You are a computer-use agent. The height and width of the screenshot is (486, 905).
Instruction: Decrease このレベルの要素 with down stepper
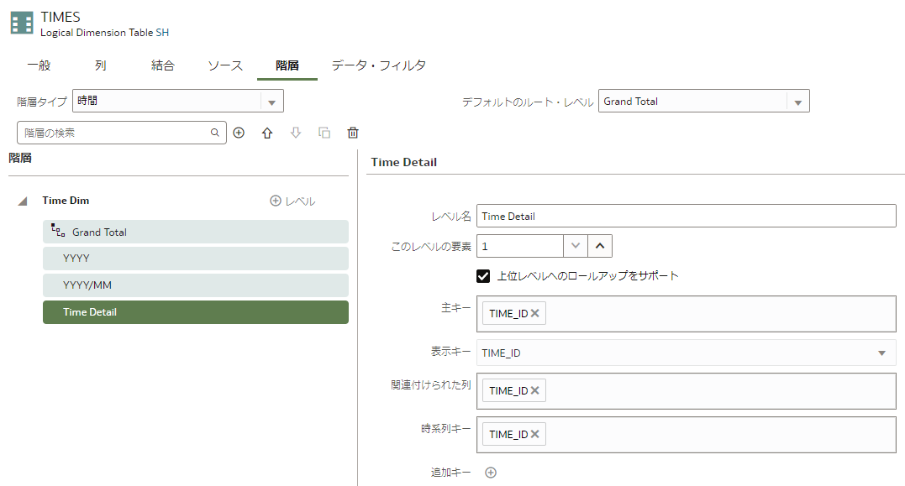tap(576, 246)
